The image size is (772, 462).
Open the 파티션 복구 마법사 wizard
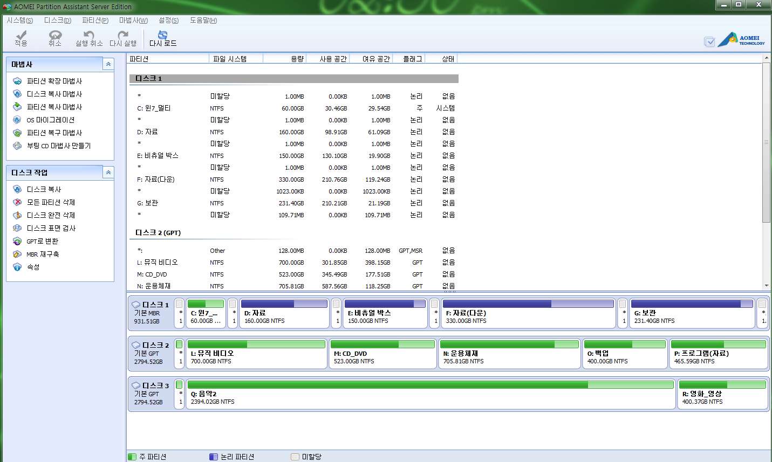click(x=54, y=133)
